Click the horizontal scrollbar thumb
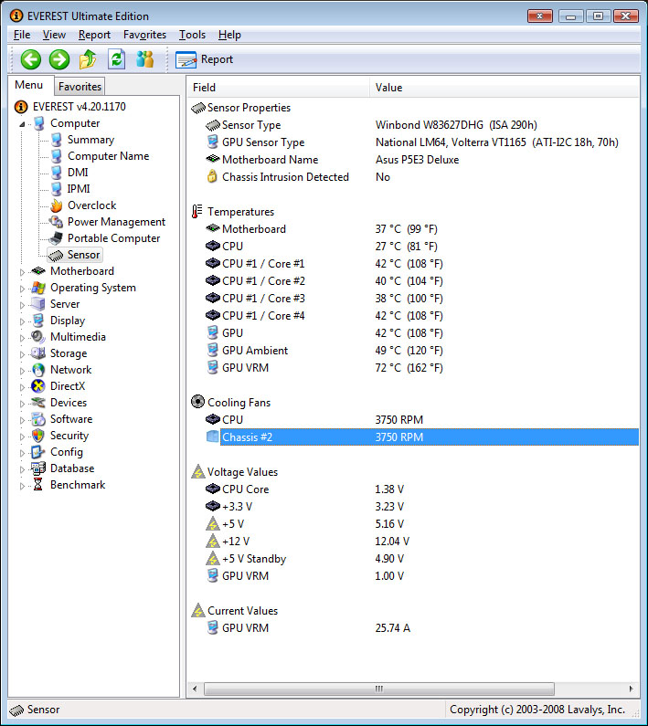The image size is (648, 726). [x=378, y=689]
